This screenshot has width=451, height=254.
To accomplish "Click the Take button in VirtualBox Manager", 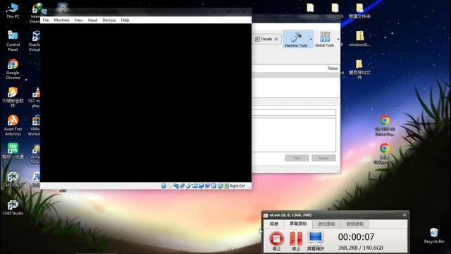I will point(297,158).
